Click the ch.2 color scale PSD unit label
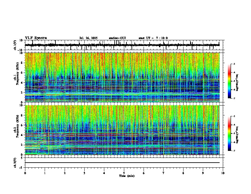Viewport: 251px width, 194px height. pyautogui.click(x=237, y=135)
